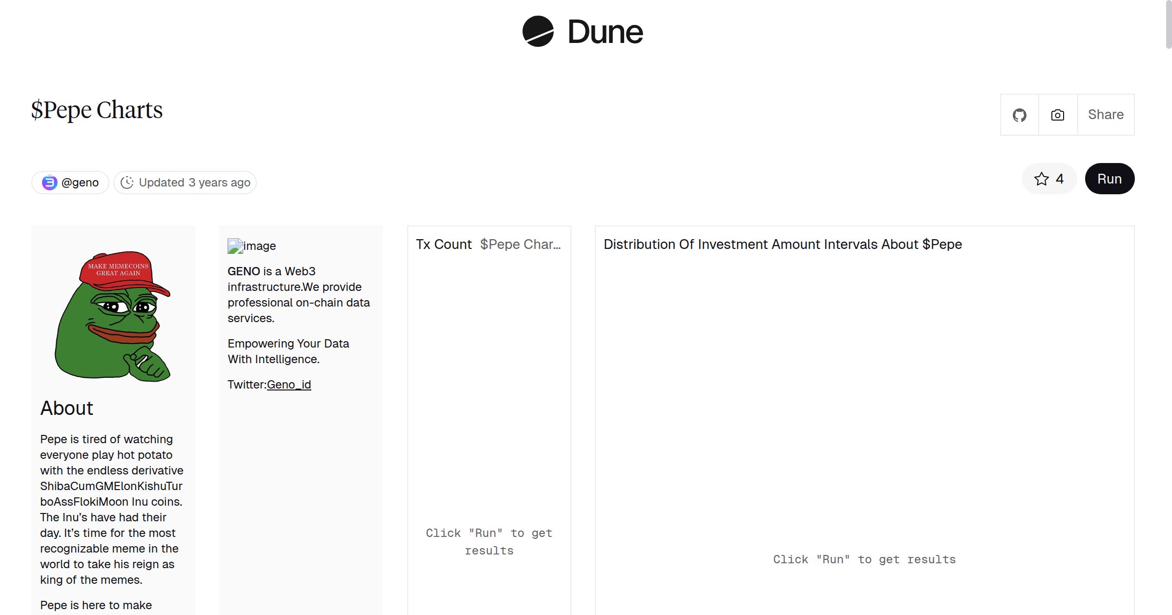Click the camera screenshot icon
Screen dimensions: 1172x615
click(x=1058, y=115)
